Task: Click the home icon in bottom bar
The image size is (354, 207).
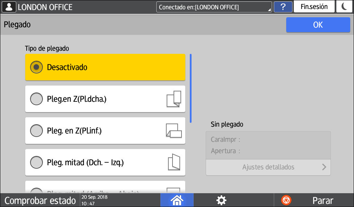Action: [177, 200]
